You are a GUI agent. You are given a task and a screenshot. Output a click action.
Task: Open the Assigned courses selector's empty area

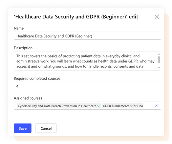(x=149, y=106)
